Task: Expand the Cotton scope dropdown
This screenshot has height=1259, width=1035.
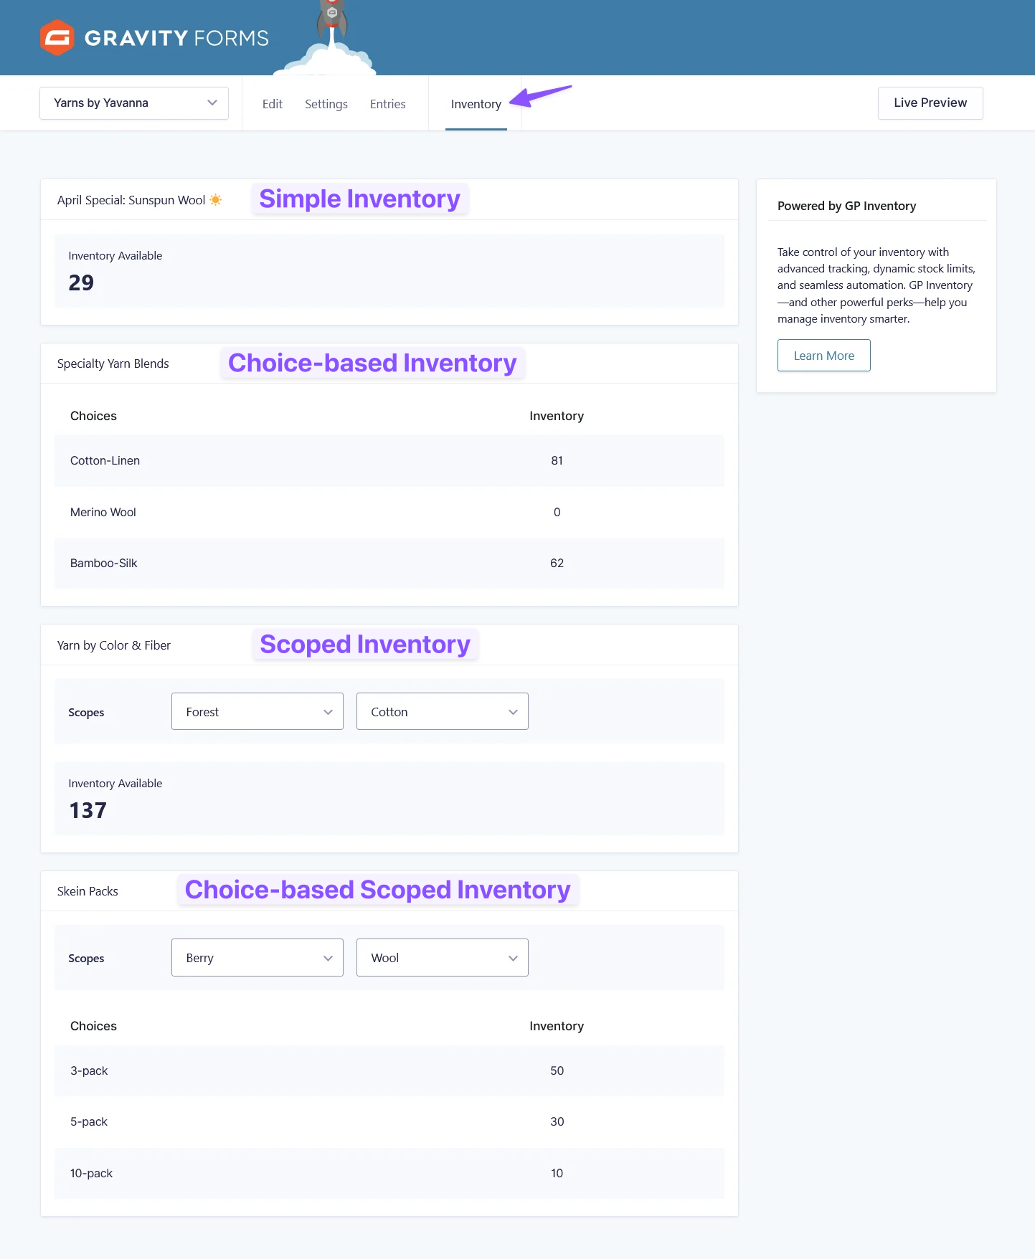Action: point(442,711)
